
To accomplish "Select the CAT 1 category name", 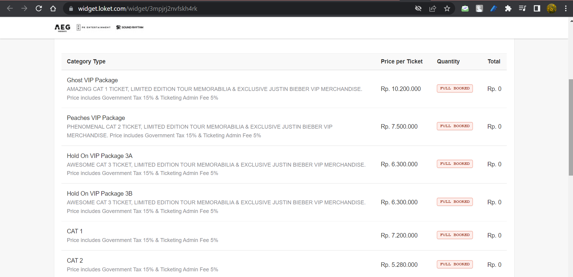I will [x=75, y=231].
